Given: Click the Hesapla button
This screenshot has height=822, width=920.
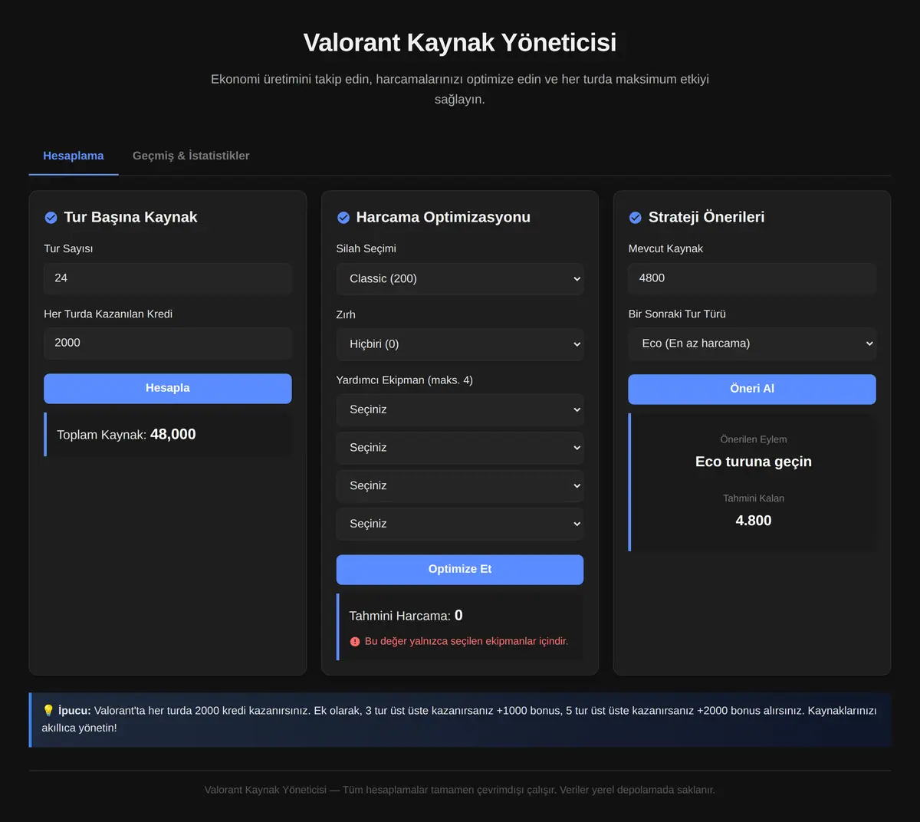Looking at the screenshot, I should click(168, 388).
